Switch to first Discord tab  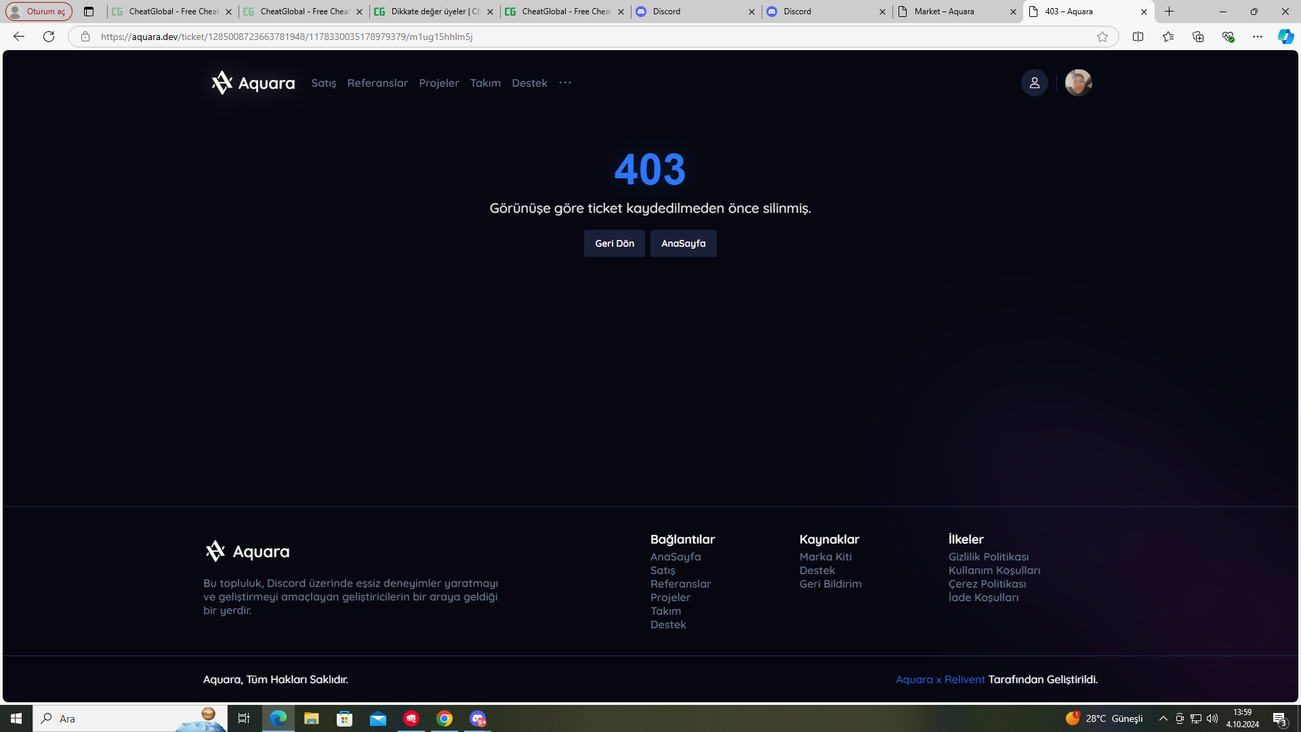(695, 12)
